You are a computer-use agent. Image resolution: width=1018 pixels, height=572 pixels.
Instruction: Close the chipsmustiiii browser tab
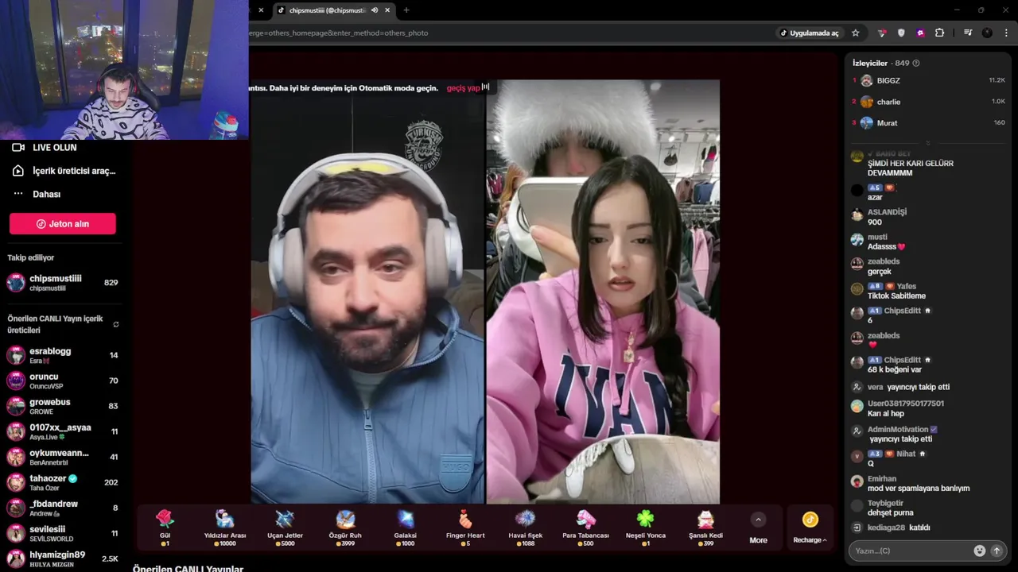click(x=387, y=10)
